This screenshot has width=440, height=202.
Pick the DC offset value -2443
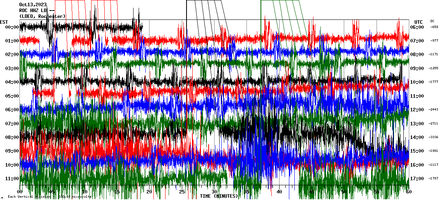pyautogui.click(x=433, y=110)
